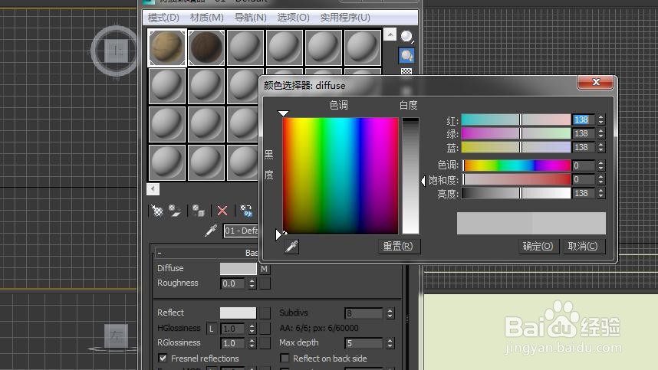
Task: Click the hue value spinner arrows
Action: pyautogui.click(x=601, y=165)
